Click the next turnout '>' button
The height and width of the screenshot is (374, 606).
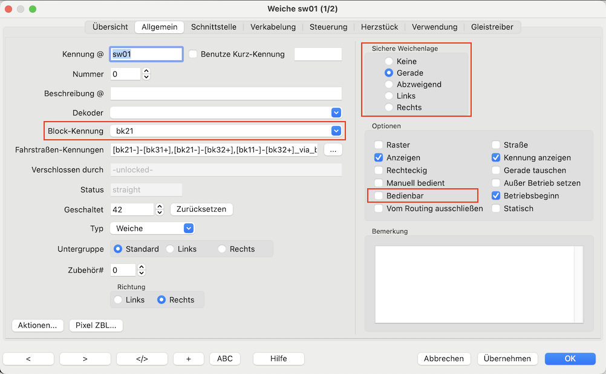(x=85, y=358)
